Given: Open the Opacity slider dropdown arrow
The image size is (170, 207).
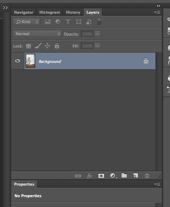Looking at the screenshot, I should [x=98, y=34].
